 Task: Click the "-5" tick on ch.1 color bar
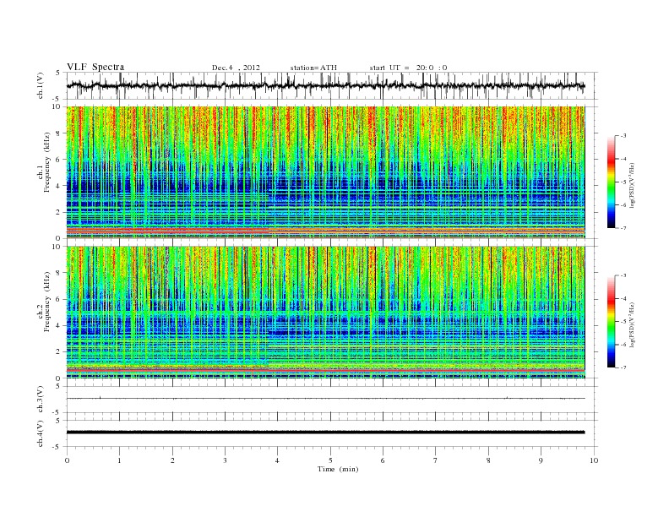tap(623, 182)
